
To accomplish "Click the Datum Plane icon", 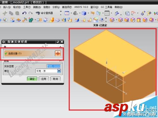I will click(12, 20).
